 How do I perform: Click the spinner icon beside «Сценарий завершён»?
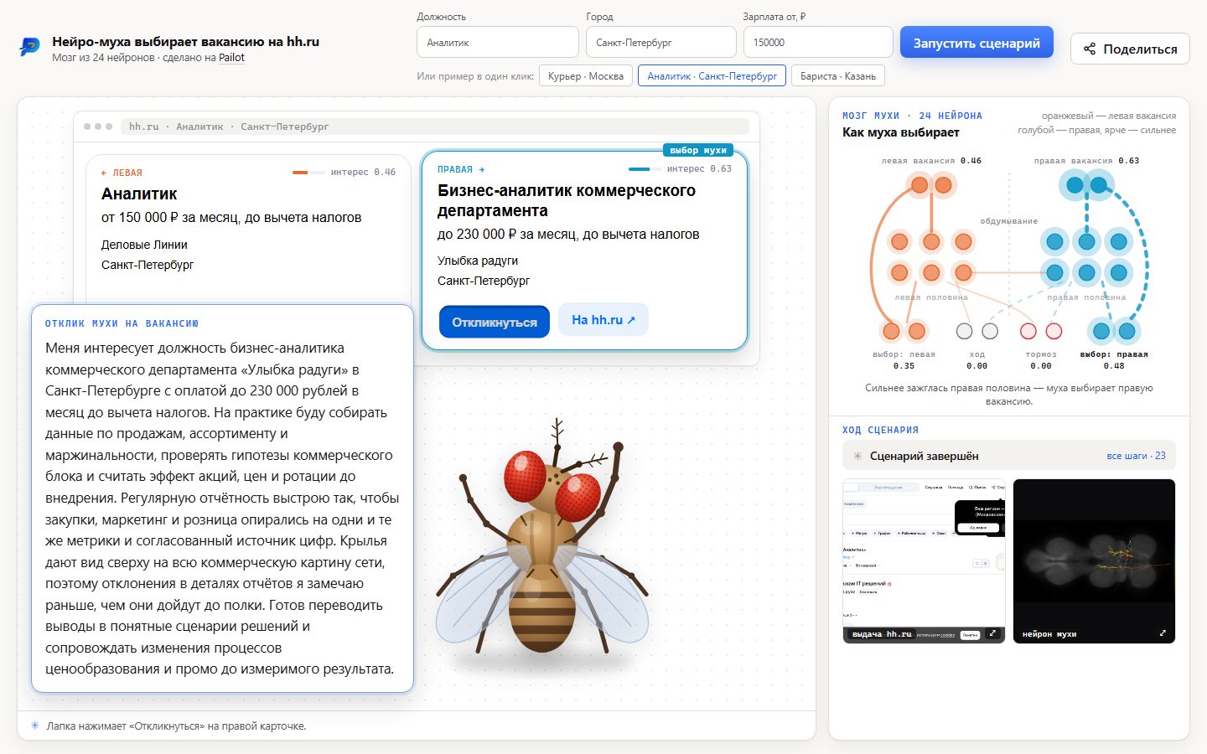(857, 456)
